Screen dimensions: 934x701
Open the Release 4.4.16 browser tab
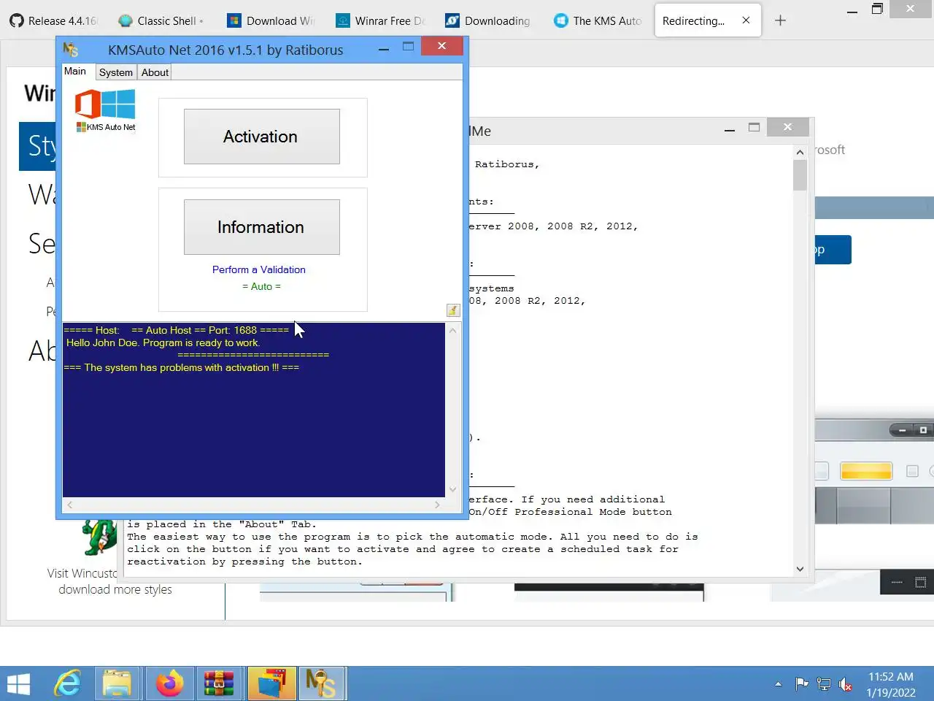pyautogui.click(x=54, y=20)
